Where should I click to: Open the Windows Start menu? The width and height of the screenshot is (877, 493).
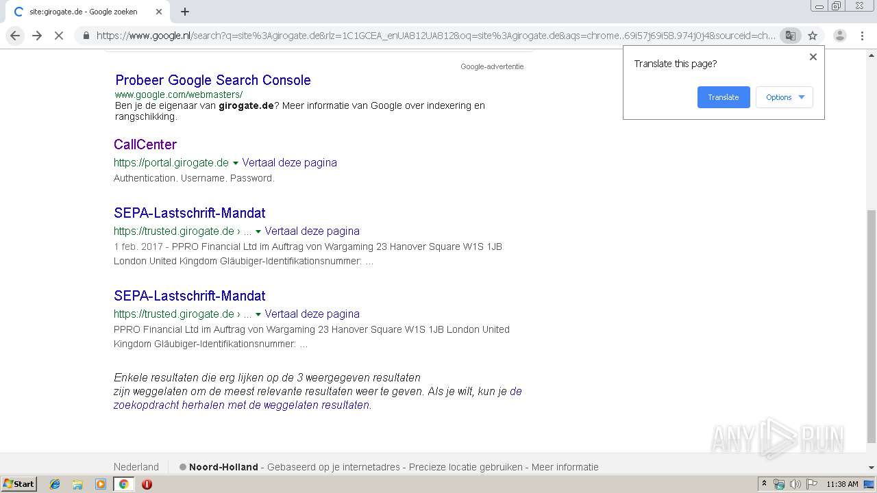click(x=18, y=484)
